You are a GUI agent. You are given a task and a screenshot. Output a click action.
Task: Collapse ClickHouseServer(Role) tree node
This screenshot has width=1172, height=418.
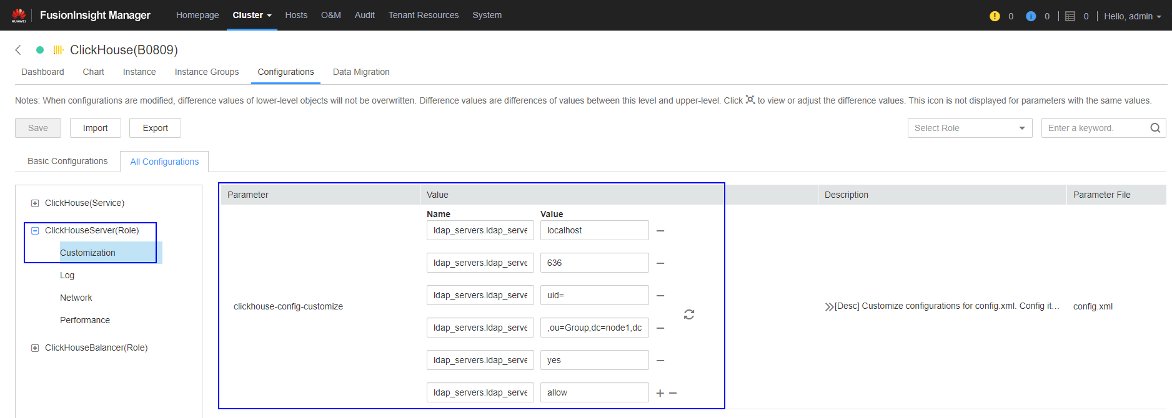(x=35, y=231)
